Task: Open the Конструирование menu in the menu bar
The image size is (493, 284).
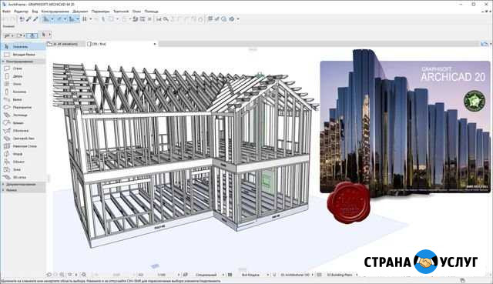Action: click(55, 12)
